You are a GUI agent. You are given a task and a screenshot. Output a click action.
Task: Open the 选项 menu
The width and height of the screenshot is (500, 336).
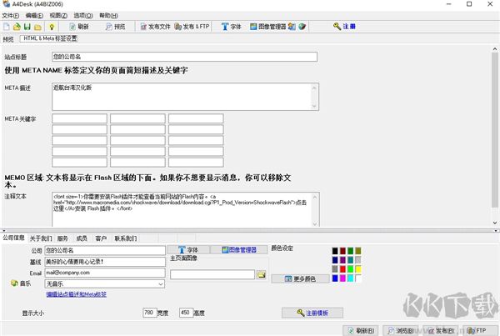[x=83, y=15]
